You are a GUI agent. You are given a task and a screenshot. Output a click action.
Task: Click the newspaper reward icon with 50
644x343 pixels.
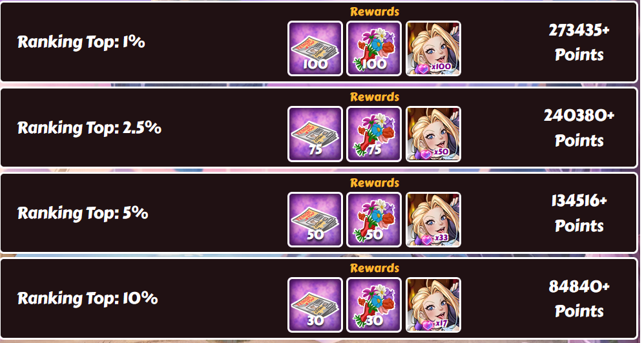[315, 220]
